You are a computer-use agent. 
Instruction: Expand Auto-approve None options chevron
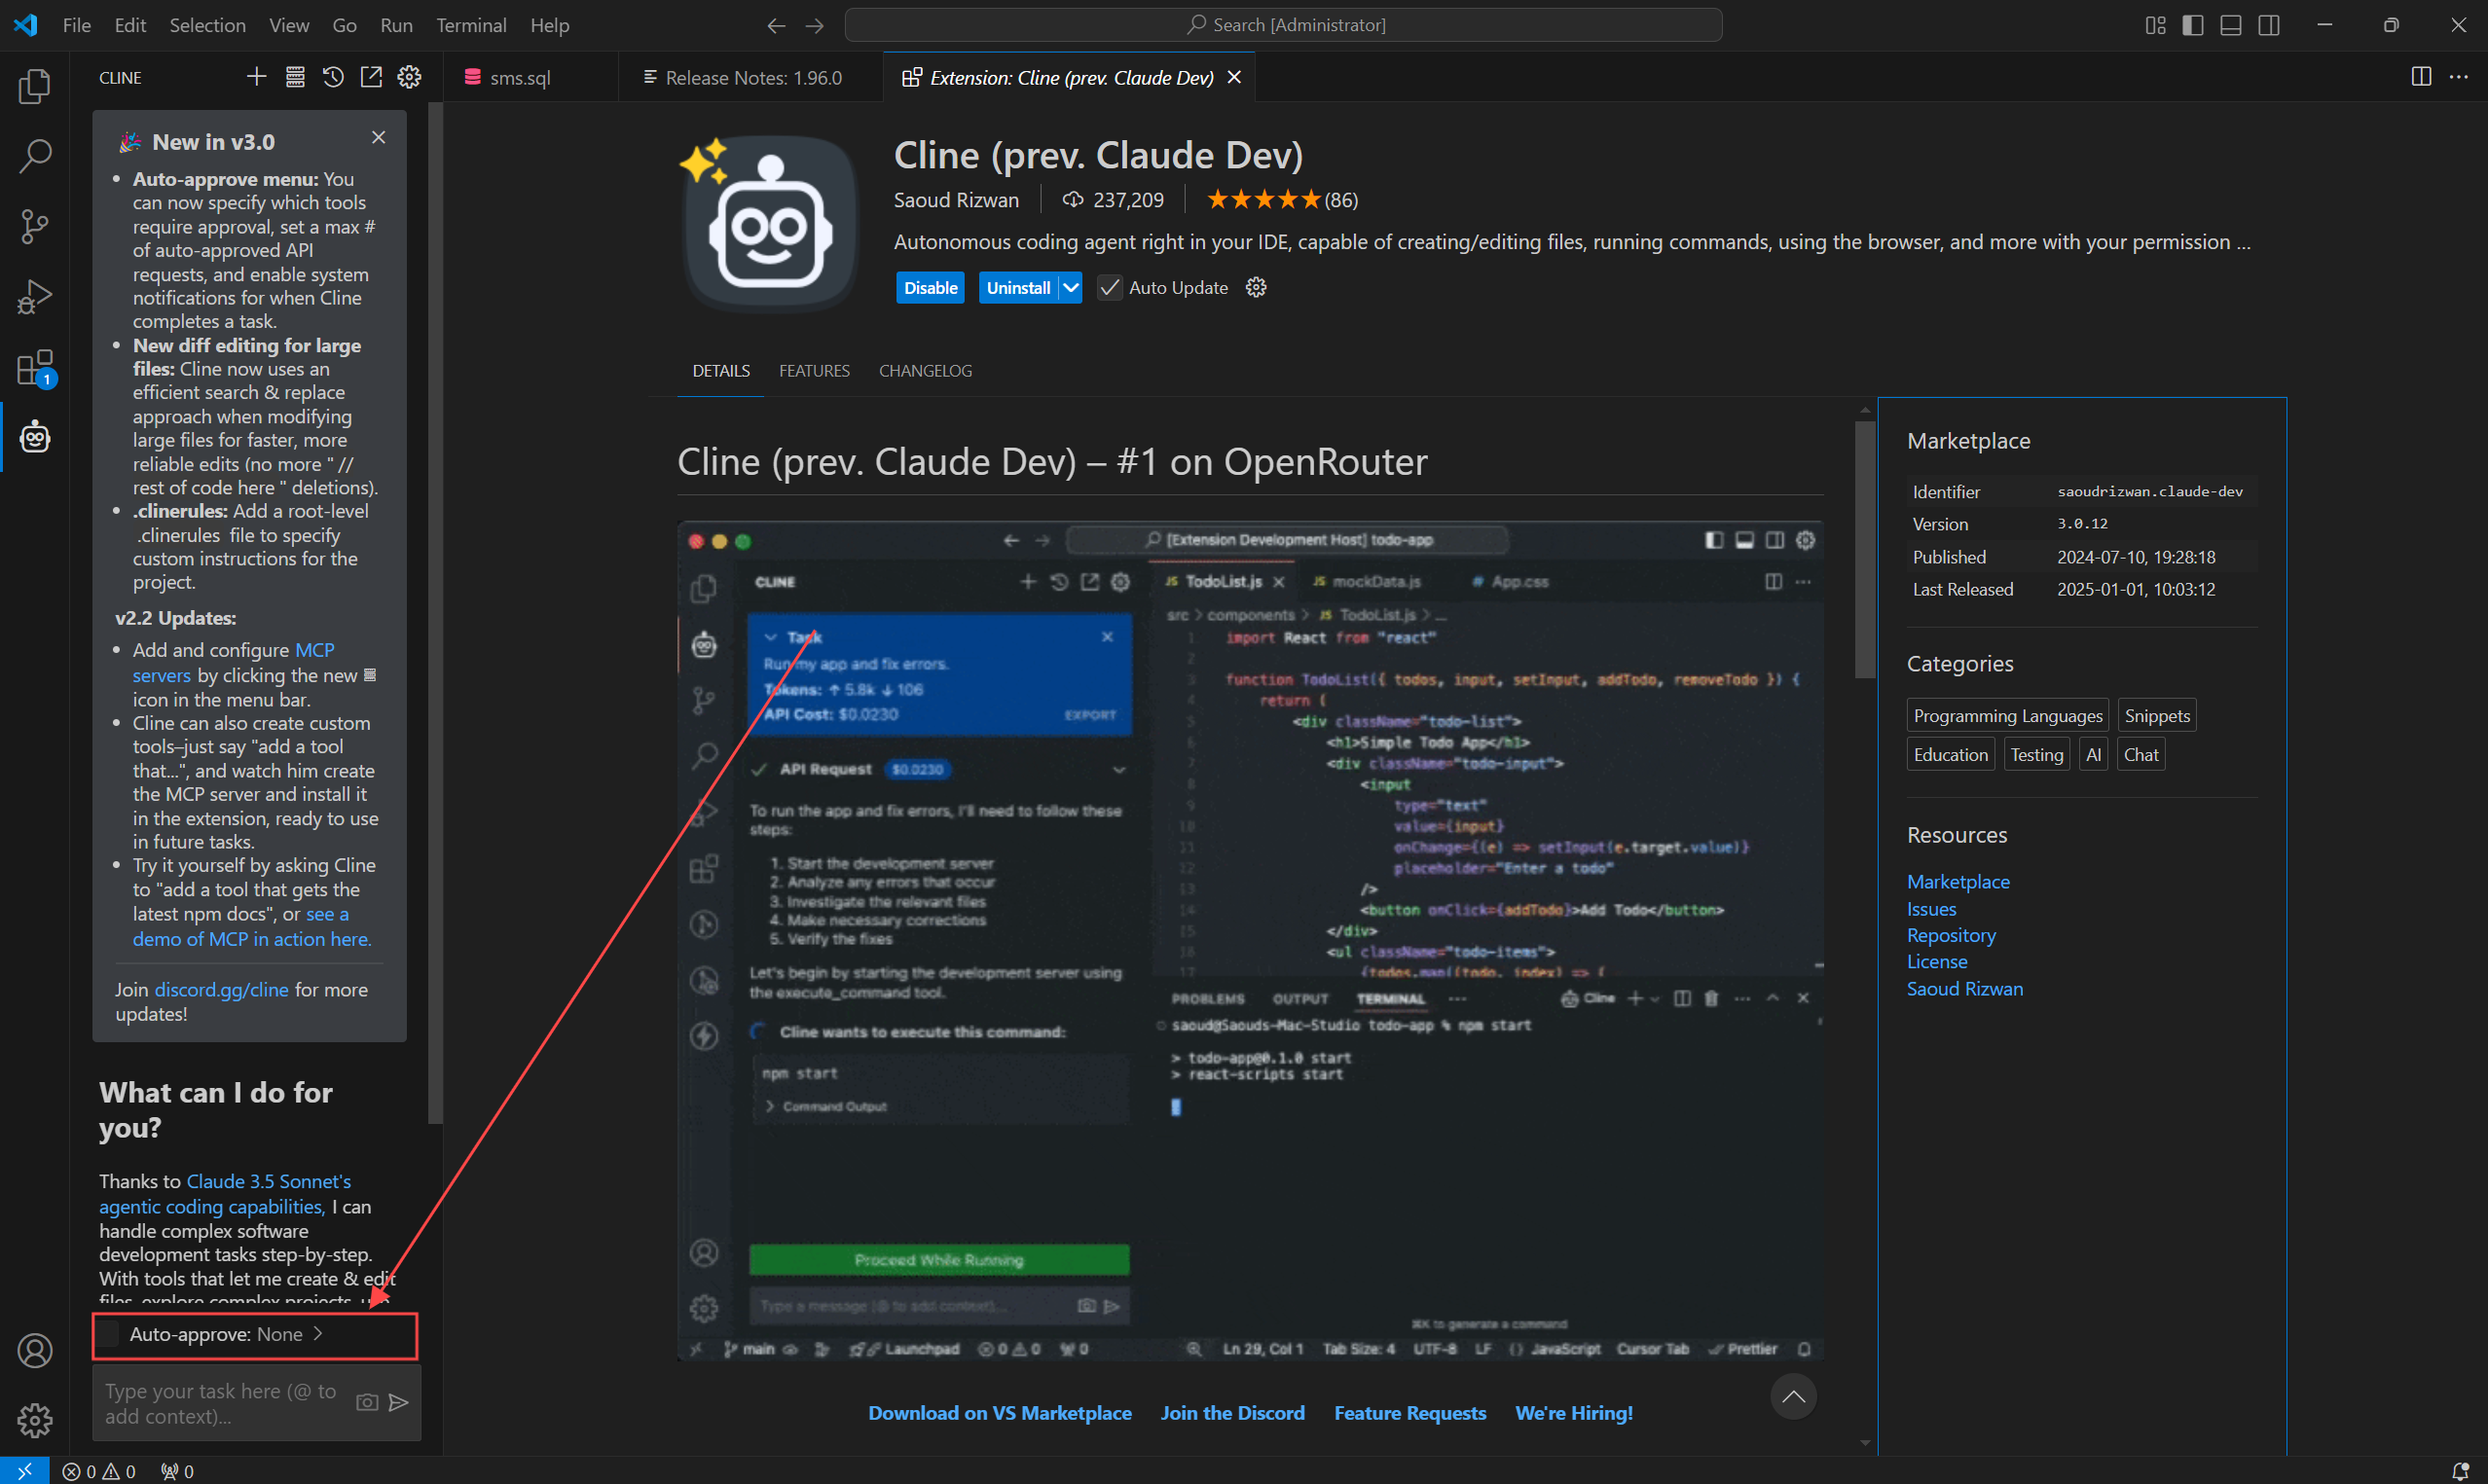318,1334
